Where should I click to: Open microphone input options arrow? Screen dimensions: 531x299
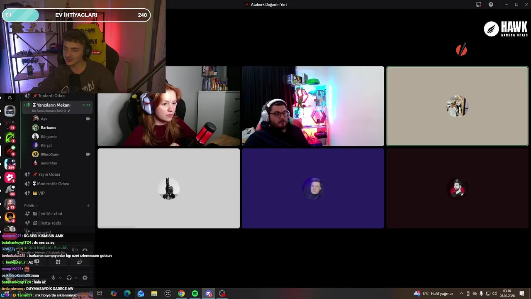point(60,278)
